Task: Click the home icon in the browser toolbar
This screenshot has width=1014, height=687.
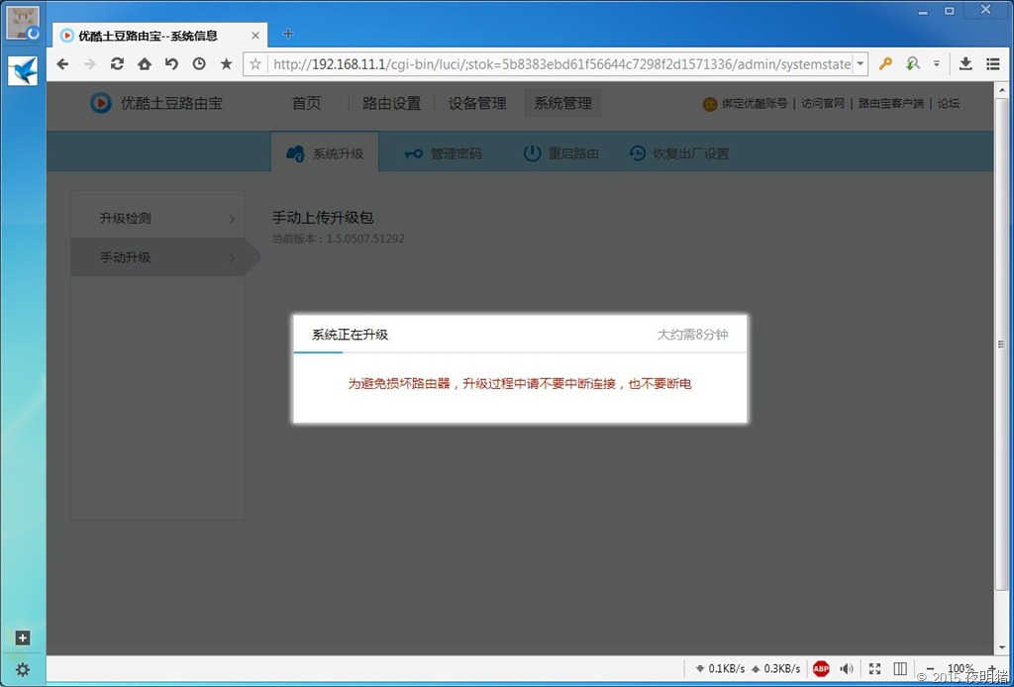Action: click(145, 64)
